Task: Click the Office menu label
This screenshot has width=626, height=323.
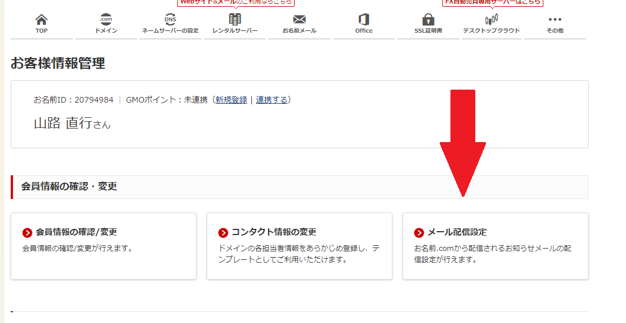Action: [364, 30]
